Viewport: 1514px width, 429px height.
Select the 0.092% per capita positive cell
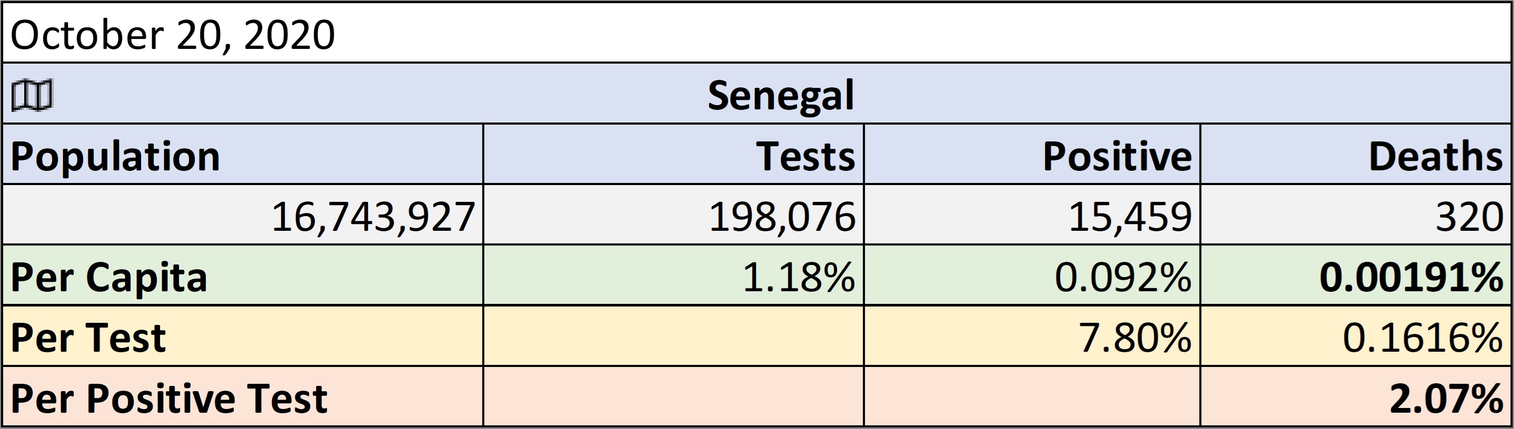point(1032,275)
